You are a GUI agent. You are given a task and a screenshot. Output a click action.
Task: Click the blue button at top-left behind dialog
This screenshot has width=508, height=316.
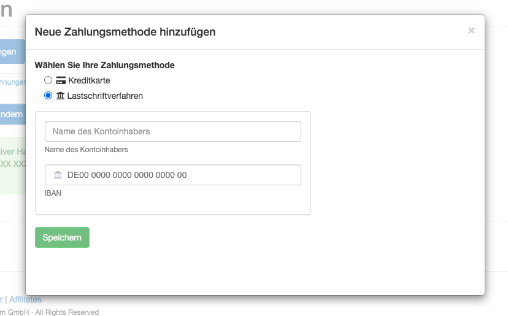point(12,52)
